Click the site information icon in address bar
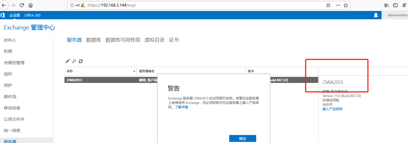The height and width of the screenshot is (143, 408). click(72, 5)
